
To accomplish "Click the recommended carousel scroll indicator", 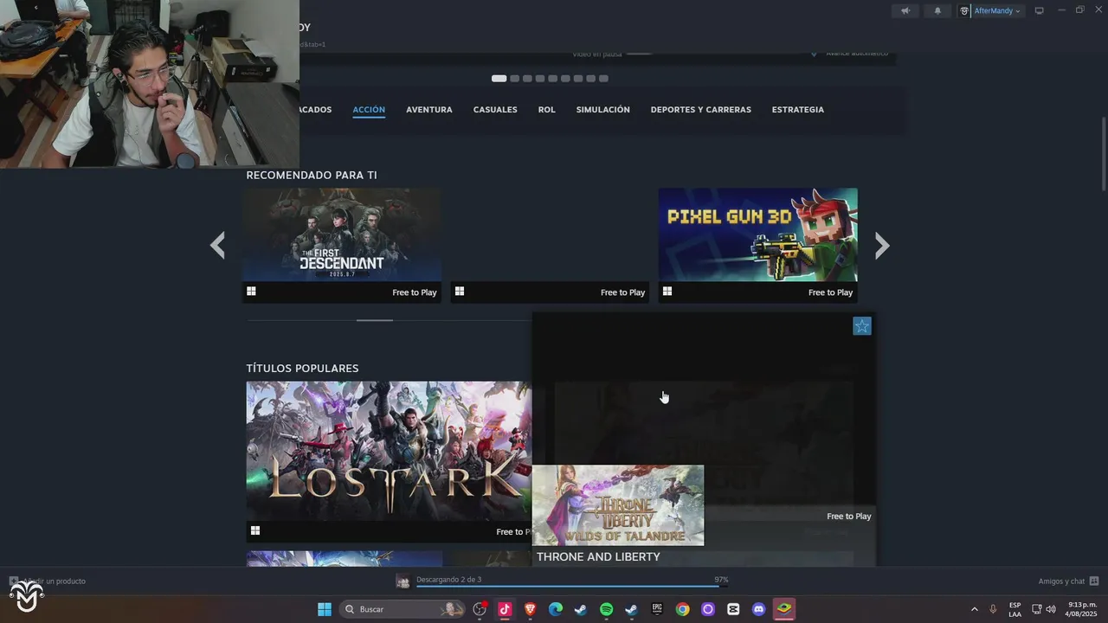I will (375, 320).
